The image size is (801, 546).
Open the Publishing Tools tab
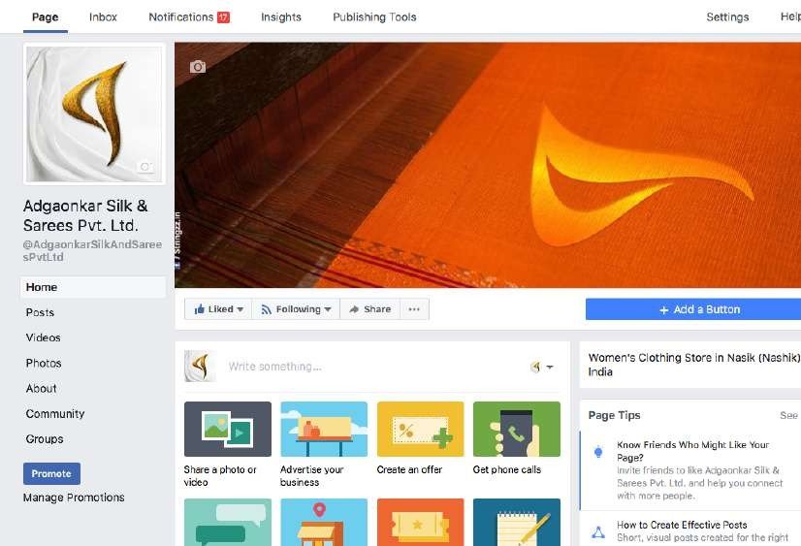click(374, 17)
